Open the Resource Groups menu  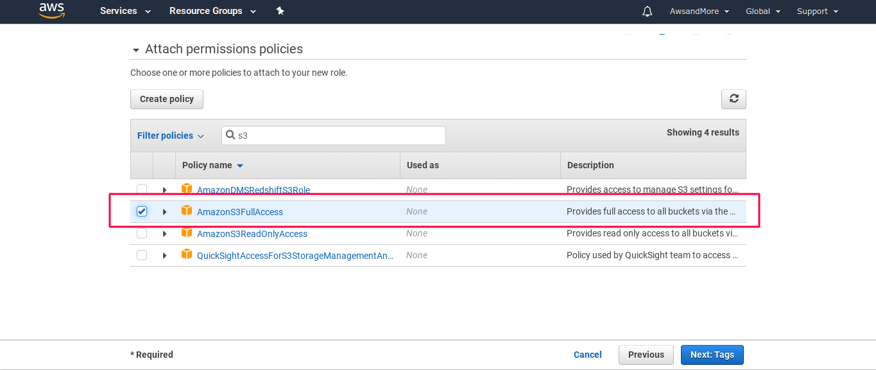[212, 11]
